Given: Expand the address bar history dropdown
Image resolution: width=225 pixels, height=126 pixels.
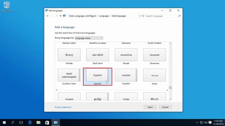Looking at the screenshot, I should point(140,16).
